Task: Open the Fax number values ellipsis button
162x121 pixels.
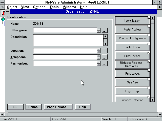Action: 105,64
